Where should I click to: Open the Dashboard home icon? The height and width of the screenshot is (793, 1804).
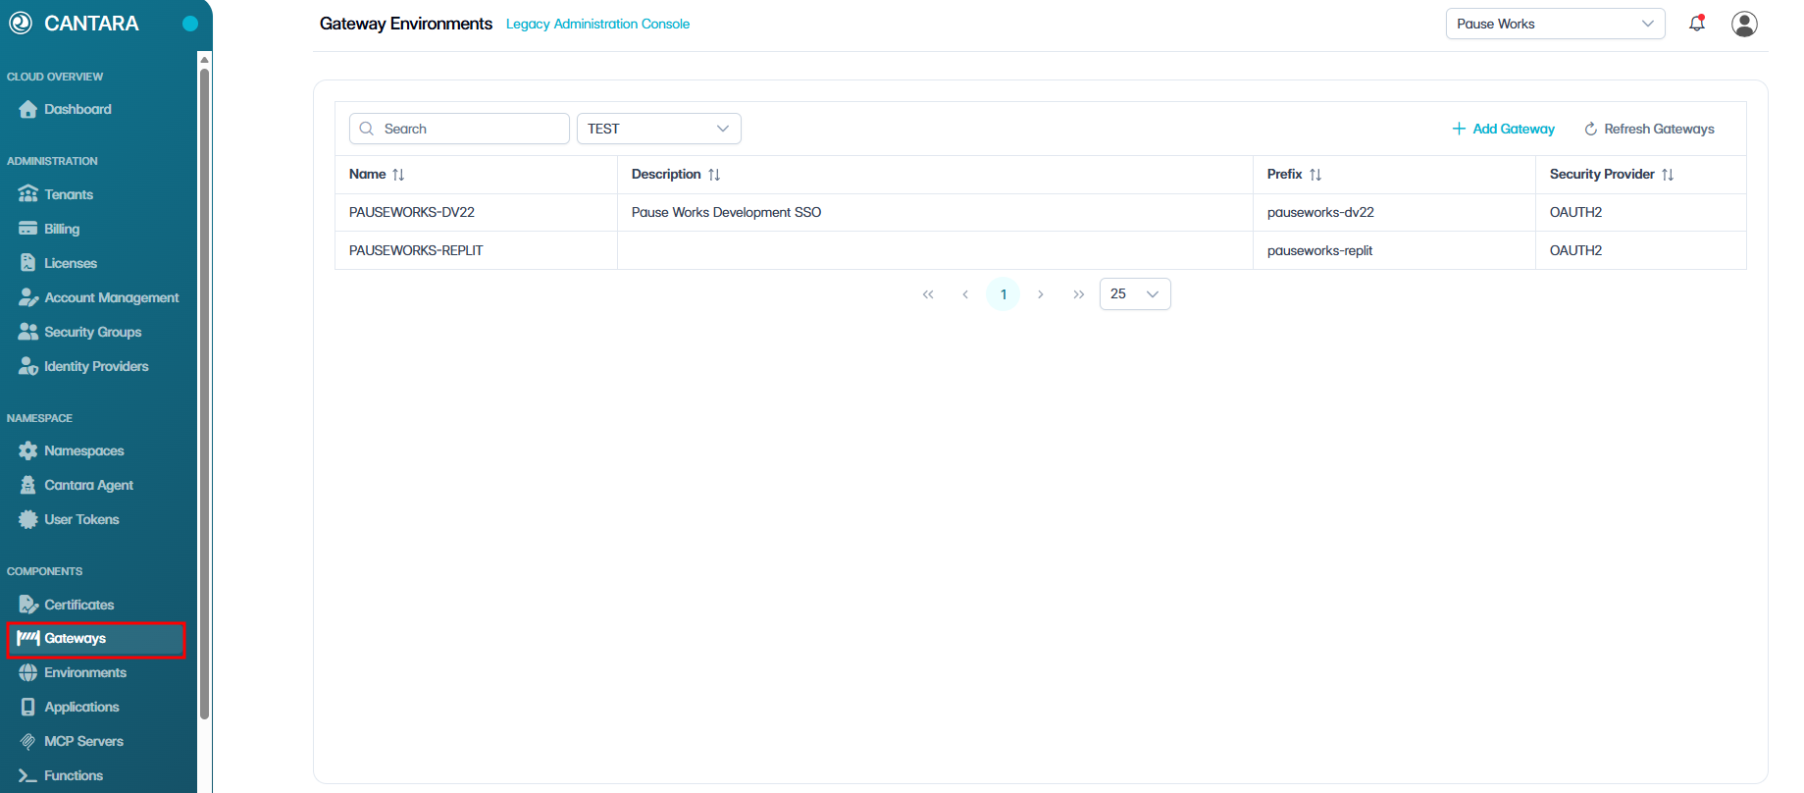pyautogui.click(x=27, y=109)
